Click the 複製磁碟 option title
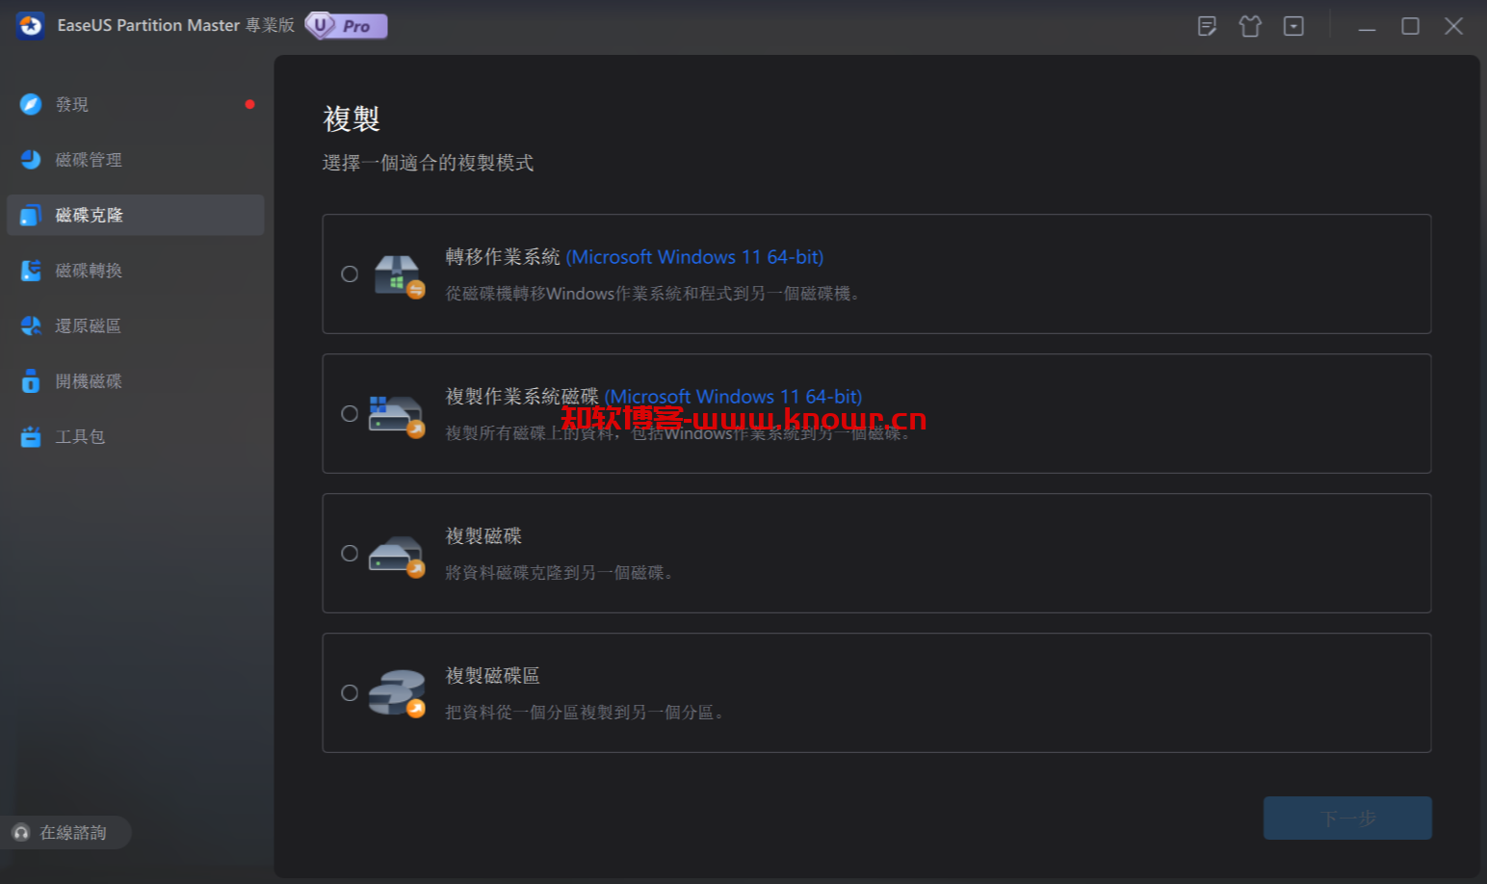Screen dimensions: 1487x884 pyautogui.click(x=483, y=536)
